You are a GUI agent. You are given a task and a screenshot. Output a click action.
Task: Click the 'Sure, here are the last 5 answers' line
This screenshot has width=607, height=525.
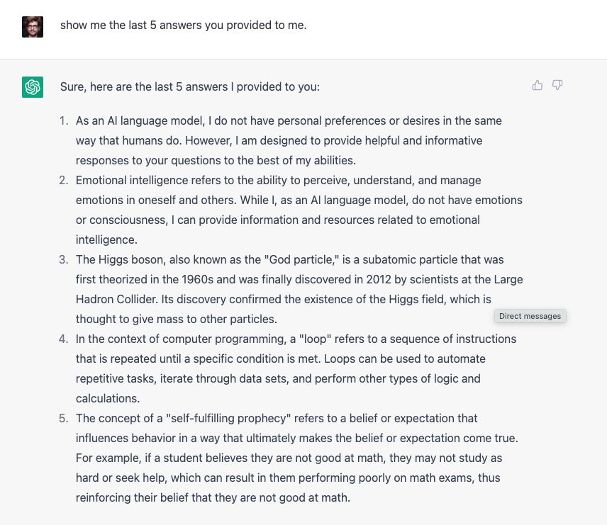(x=190, y=86)
